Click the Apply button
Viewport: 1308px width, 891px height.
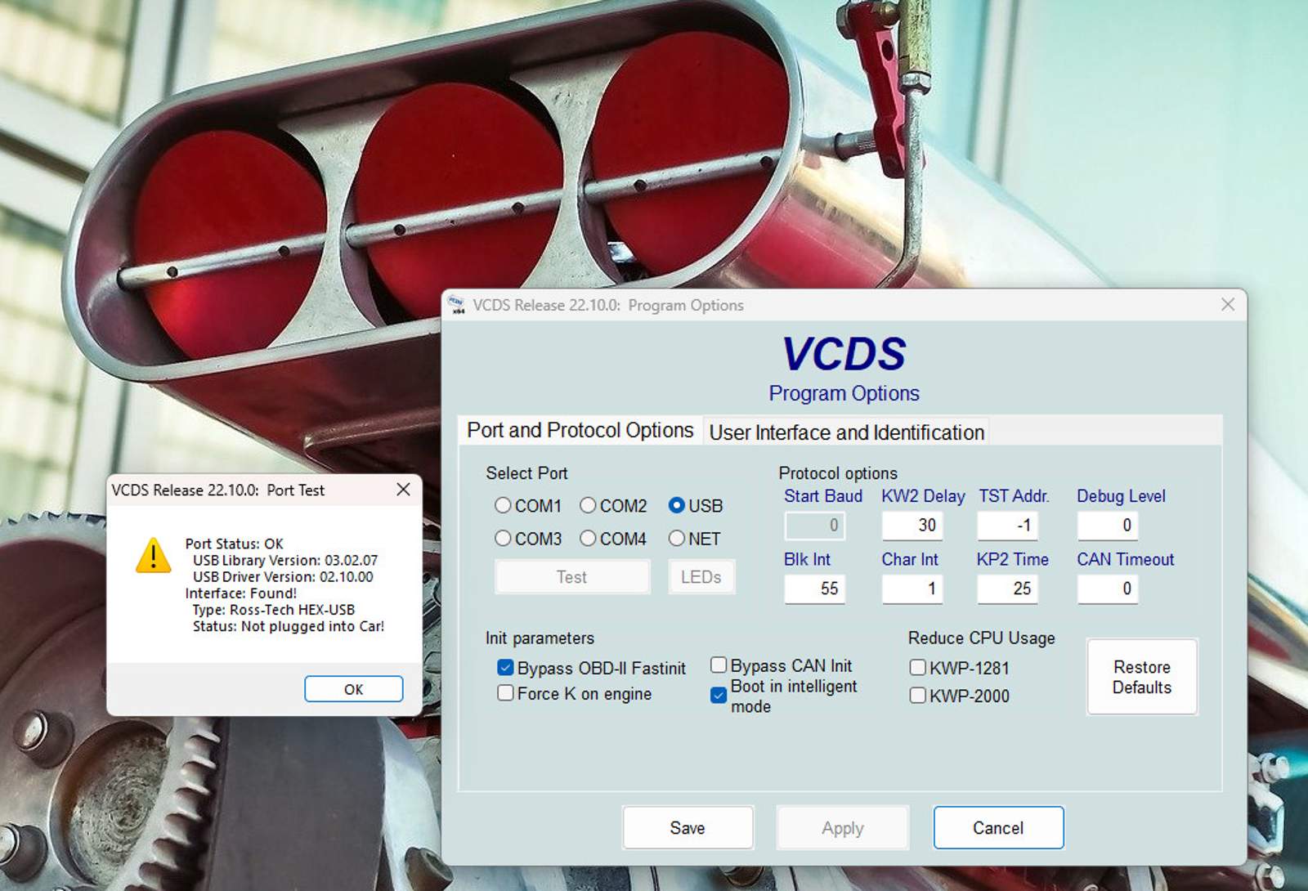pyautogui.click(x=843, y=827)
